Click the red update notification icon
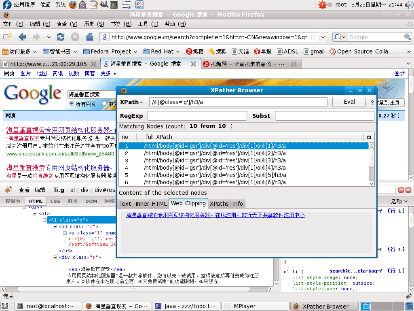 point(322,4)
